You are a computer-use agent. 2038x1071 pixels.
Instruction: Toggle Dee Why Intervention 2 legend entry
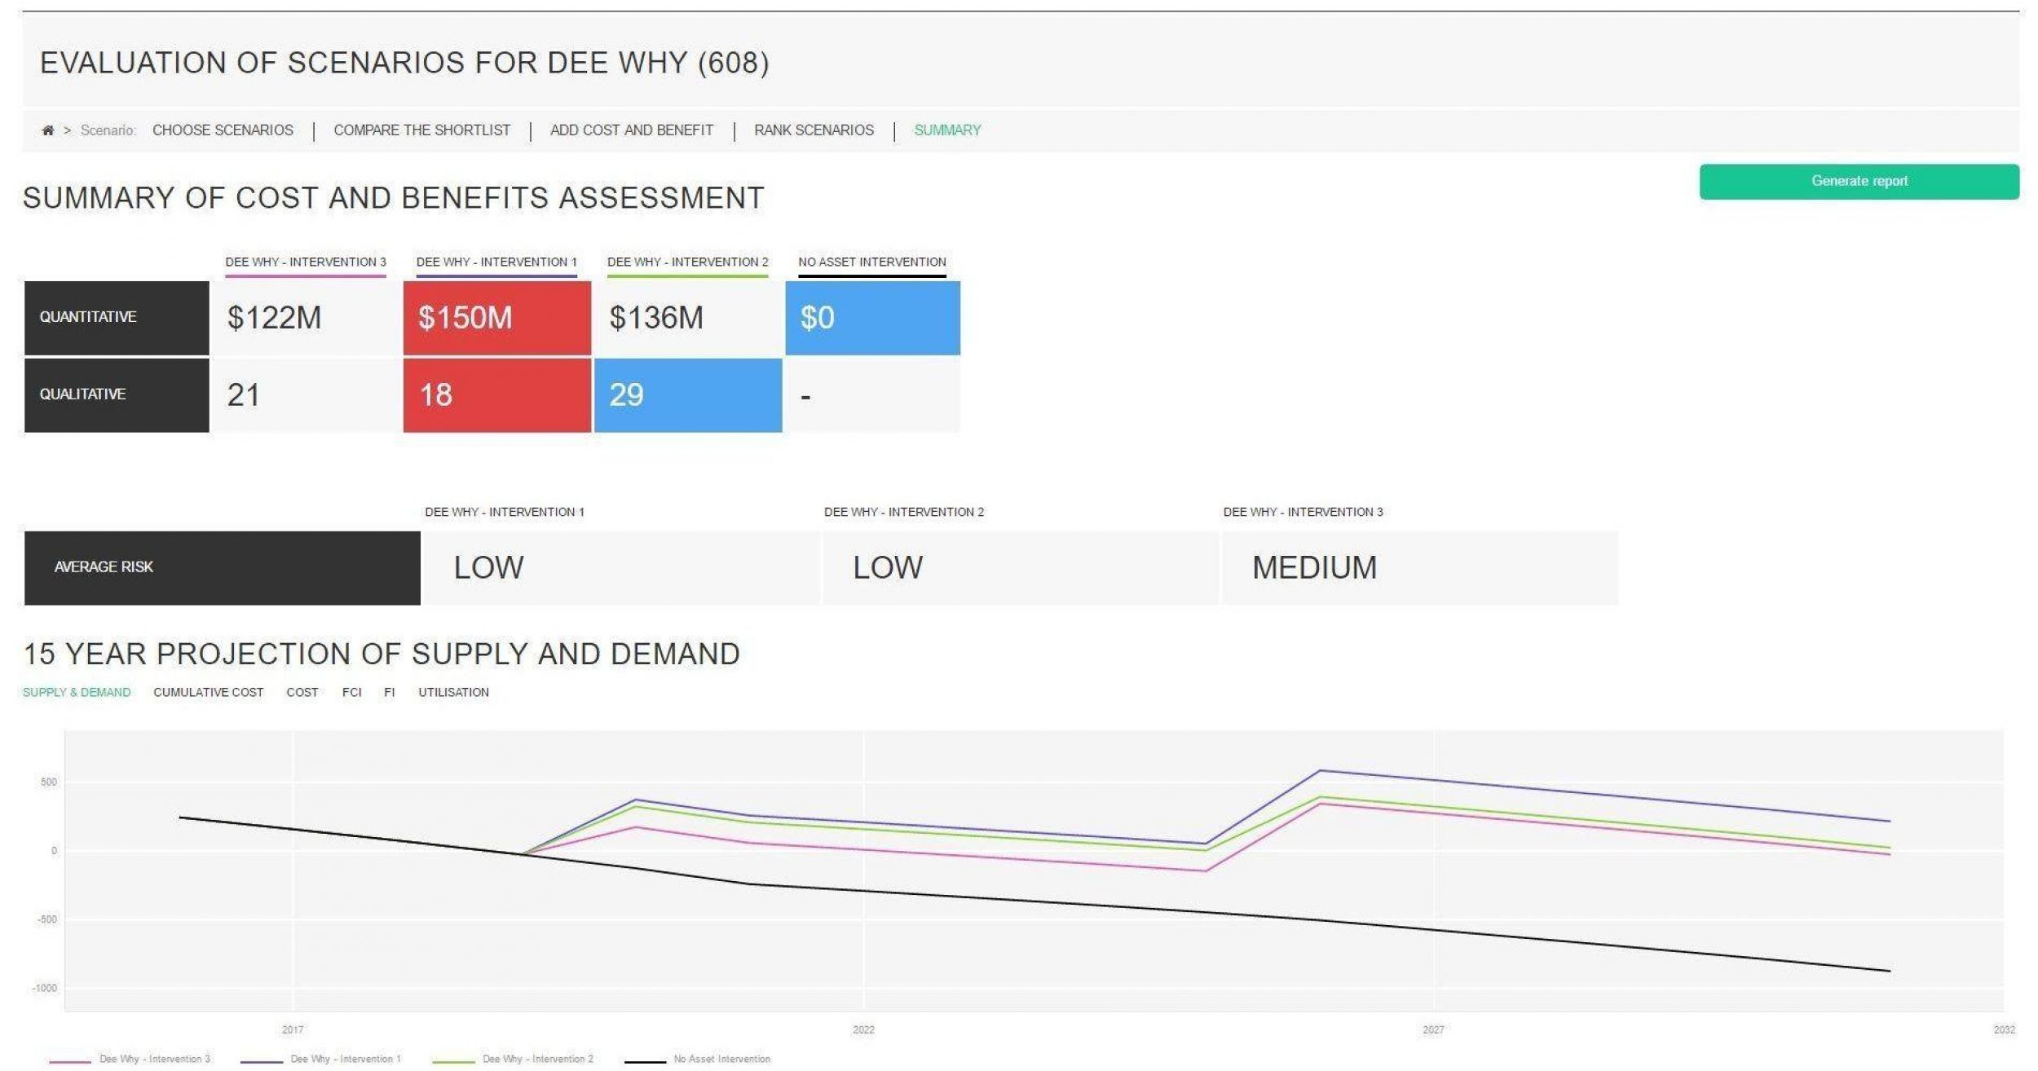click(537, 1059)
